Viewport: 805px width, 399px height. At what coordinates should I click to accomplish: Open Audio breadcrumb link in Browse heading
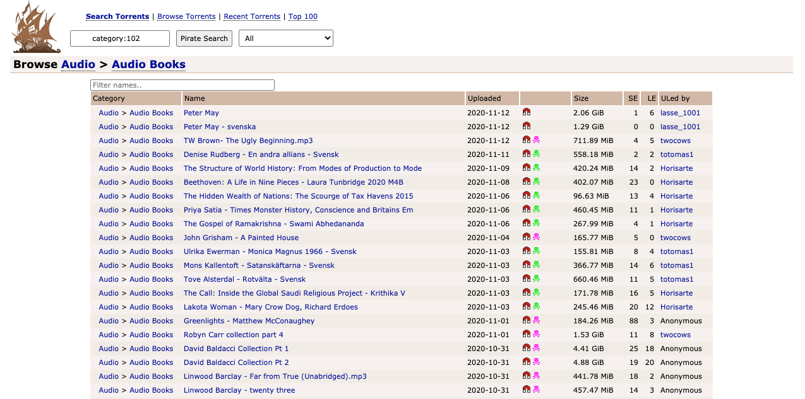coord(78,64)
